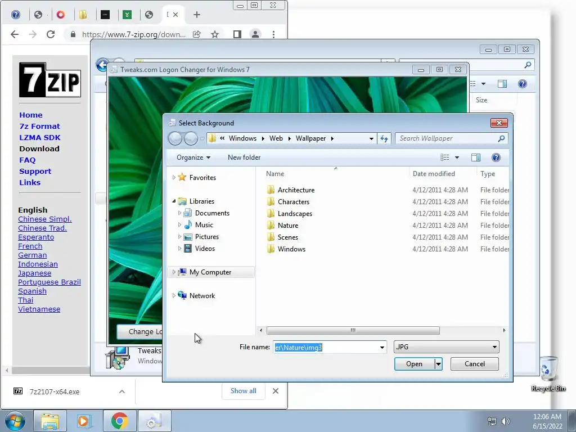This screenshot has width=576, height=432.
Task: Select Pictures in the Libraries tree
Action: 207,237
